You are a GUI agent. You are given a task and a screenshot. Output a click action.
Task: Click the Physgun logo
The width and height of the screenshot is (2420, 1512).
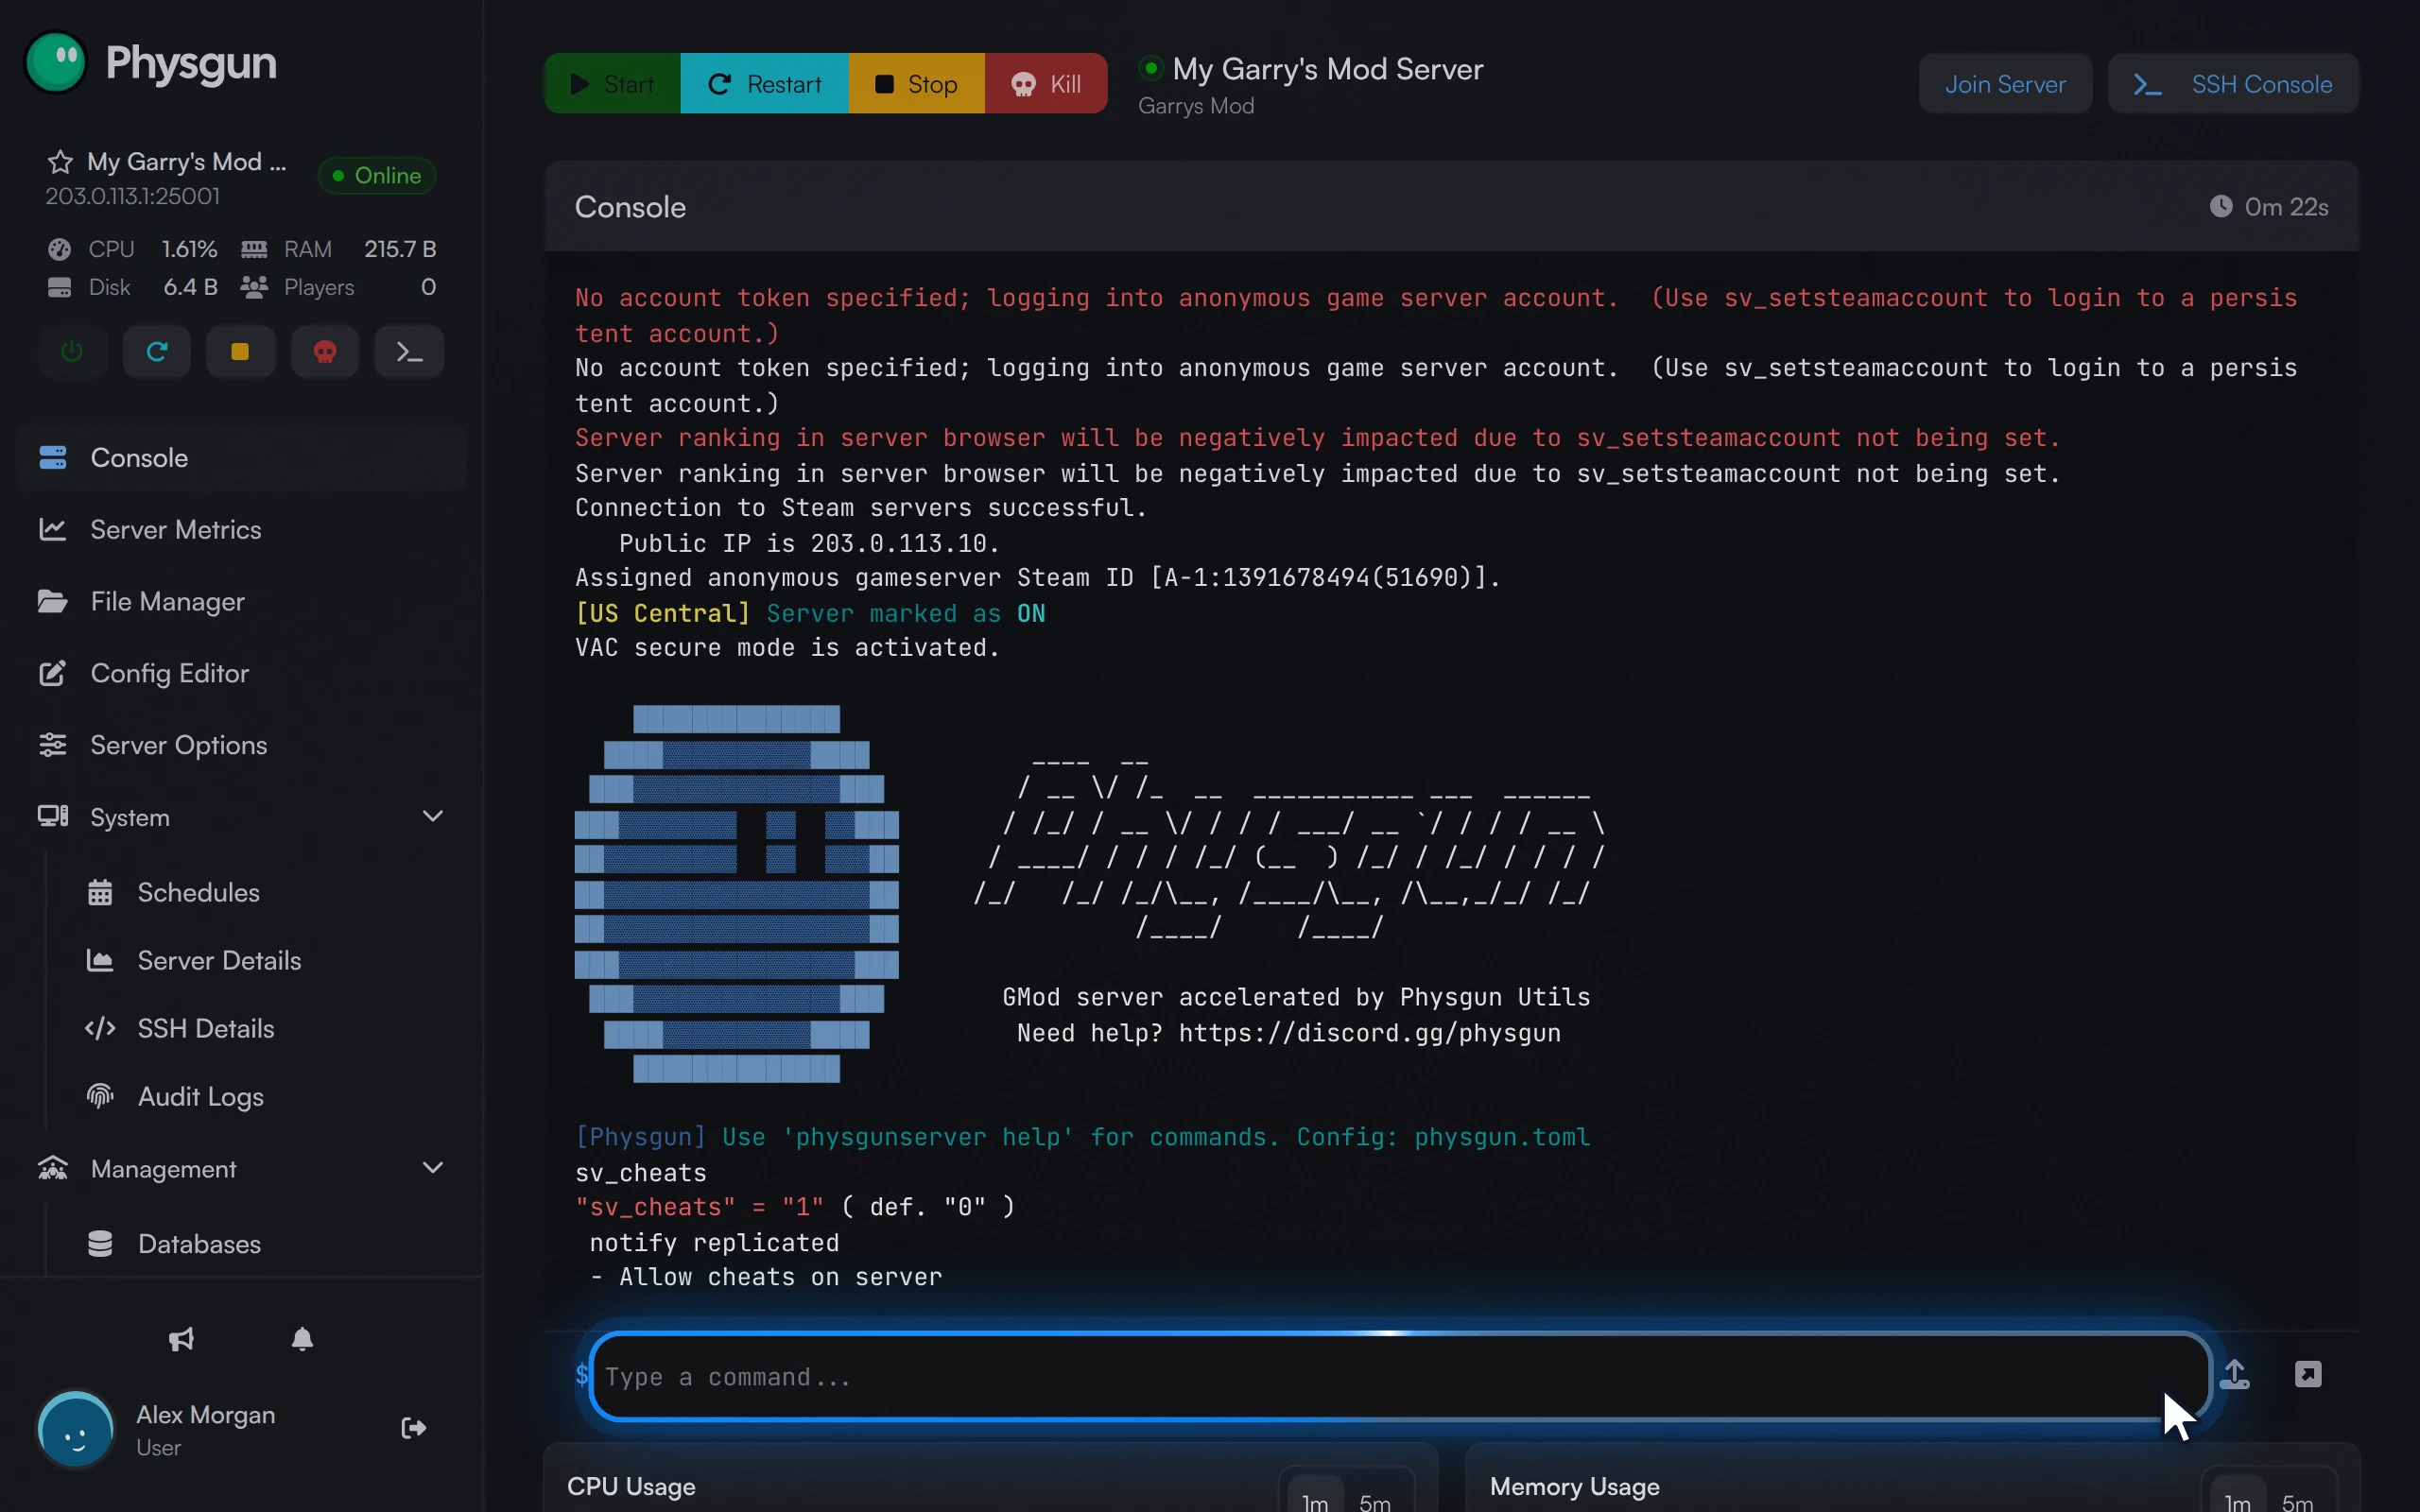coord(151,62)
